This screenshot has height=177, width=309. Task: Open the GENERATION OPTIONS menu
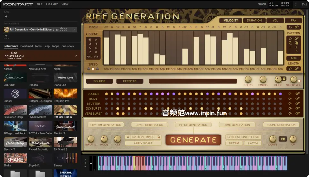(x=243, y=137)
